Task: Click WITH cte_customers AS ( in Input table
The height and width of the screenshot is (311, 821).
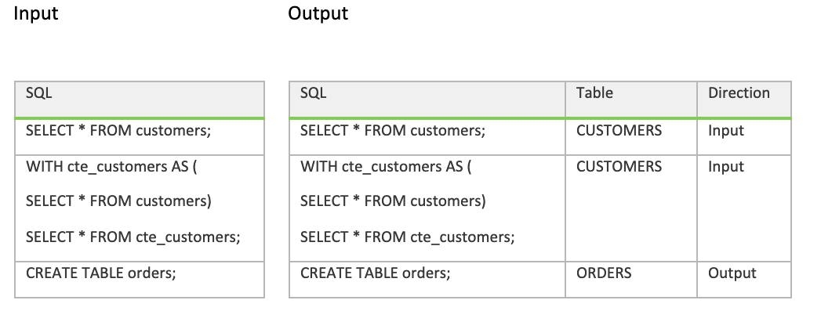Action: click(111, 167)
